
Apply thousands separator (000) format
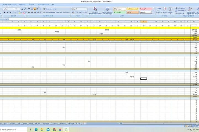(x=80, y=12)
